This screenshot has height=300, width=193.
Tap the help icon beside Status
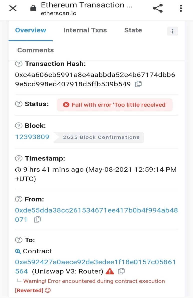coord(19,104)
